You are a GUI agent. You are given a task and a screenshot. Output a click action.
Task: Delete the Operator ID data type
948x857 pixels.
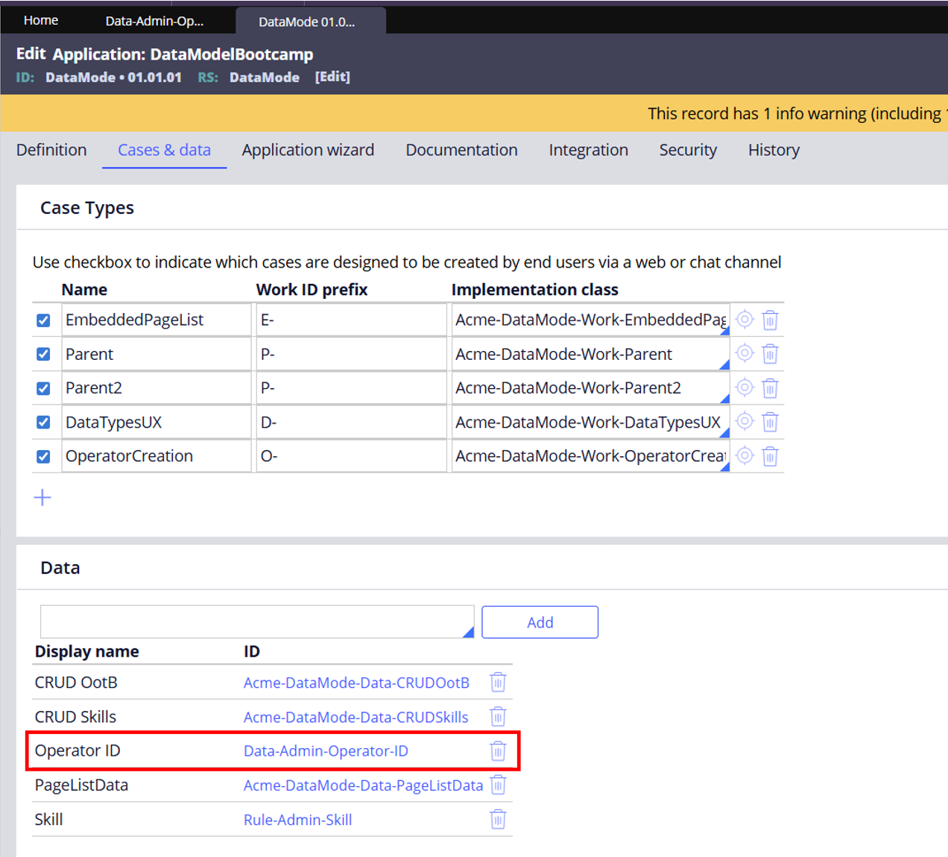pos(498,751)
